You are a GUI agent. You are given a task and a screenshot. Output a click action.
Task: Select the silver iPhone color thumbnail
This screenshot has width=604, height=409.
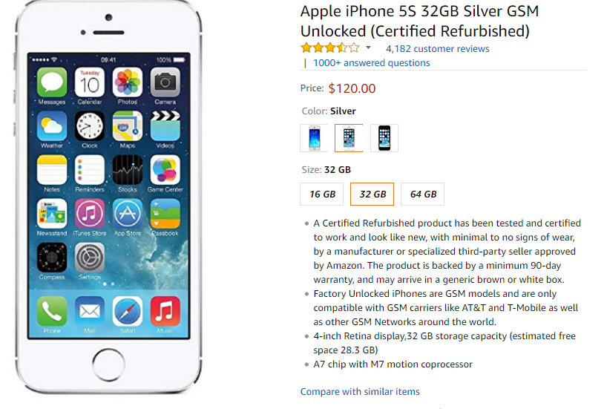349,138
